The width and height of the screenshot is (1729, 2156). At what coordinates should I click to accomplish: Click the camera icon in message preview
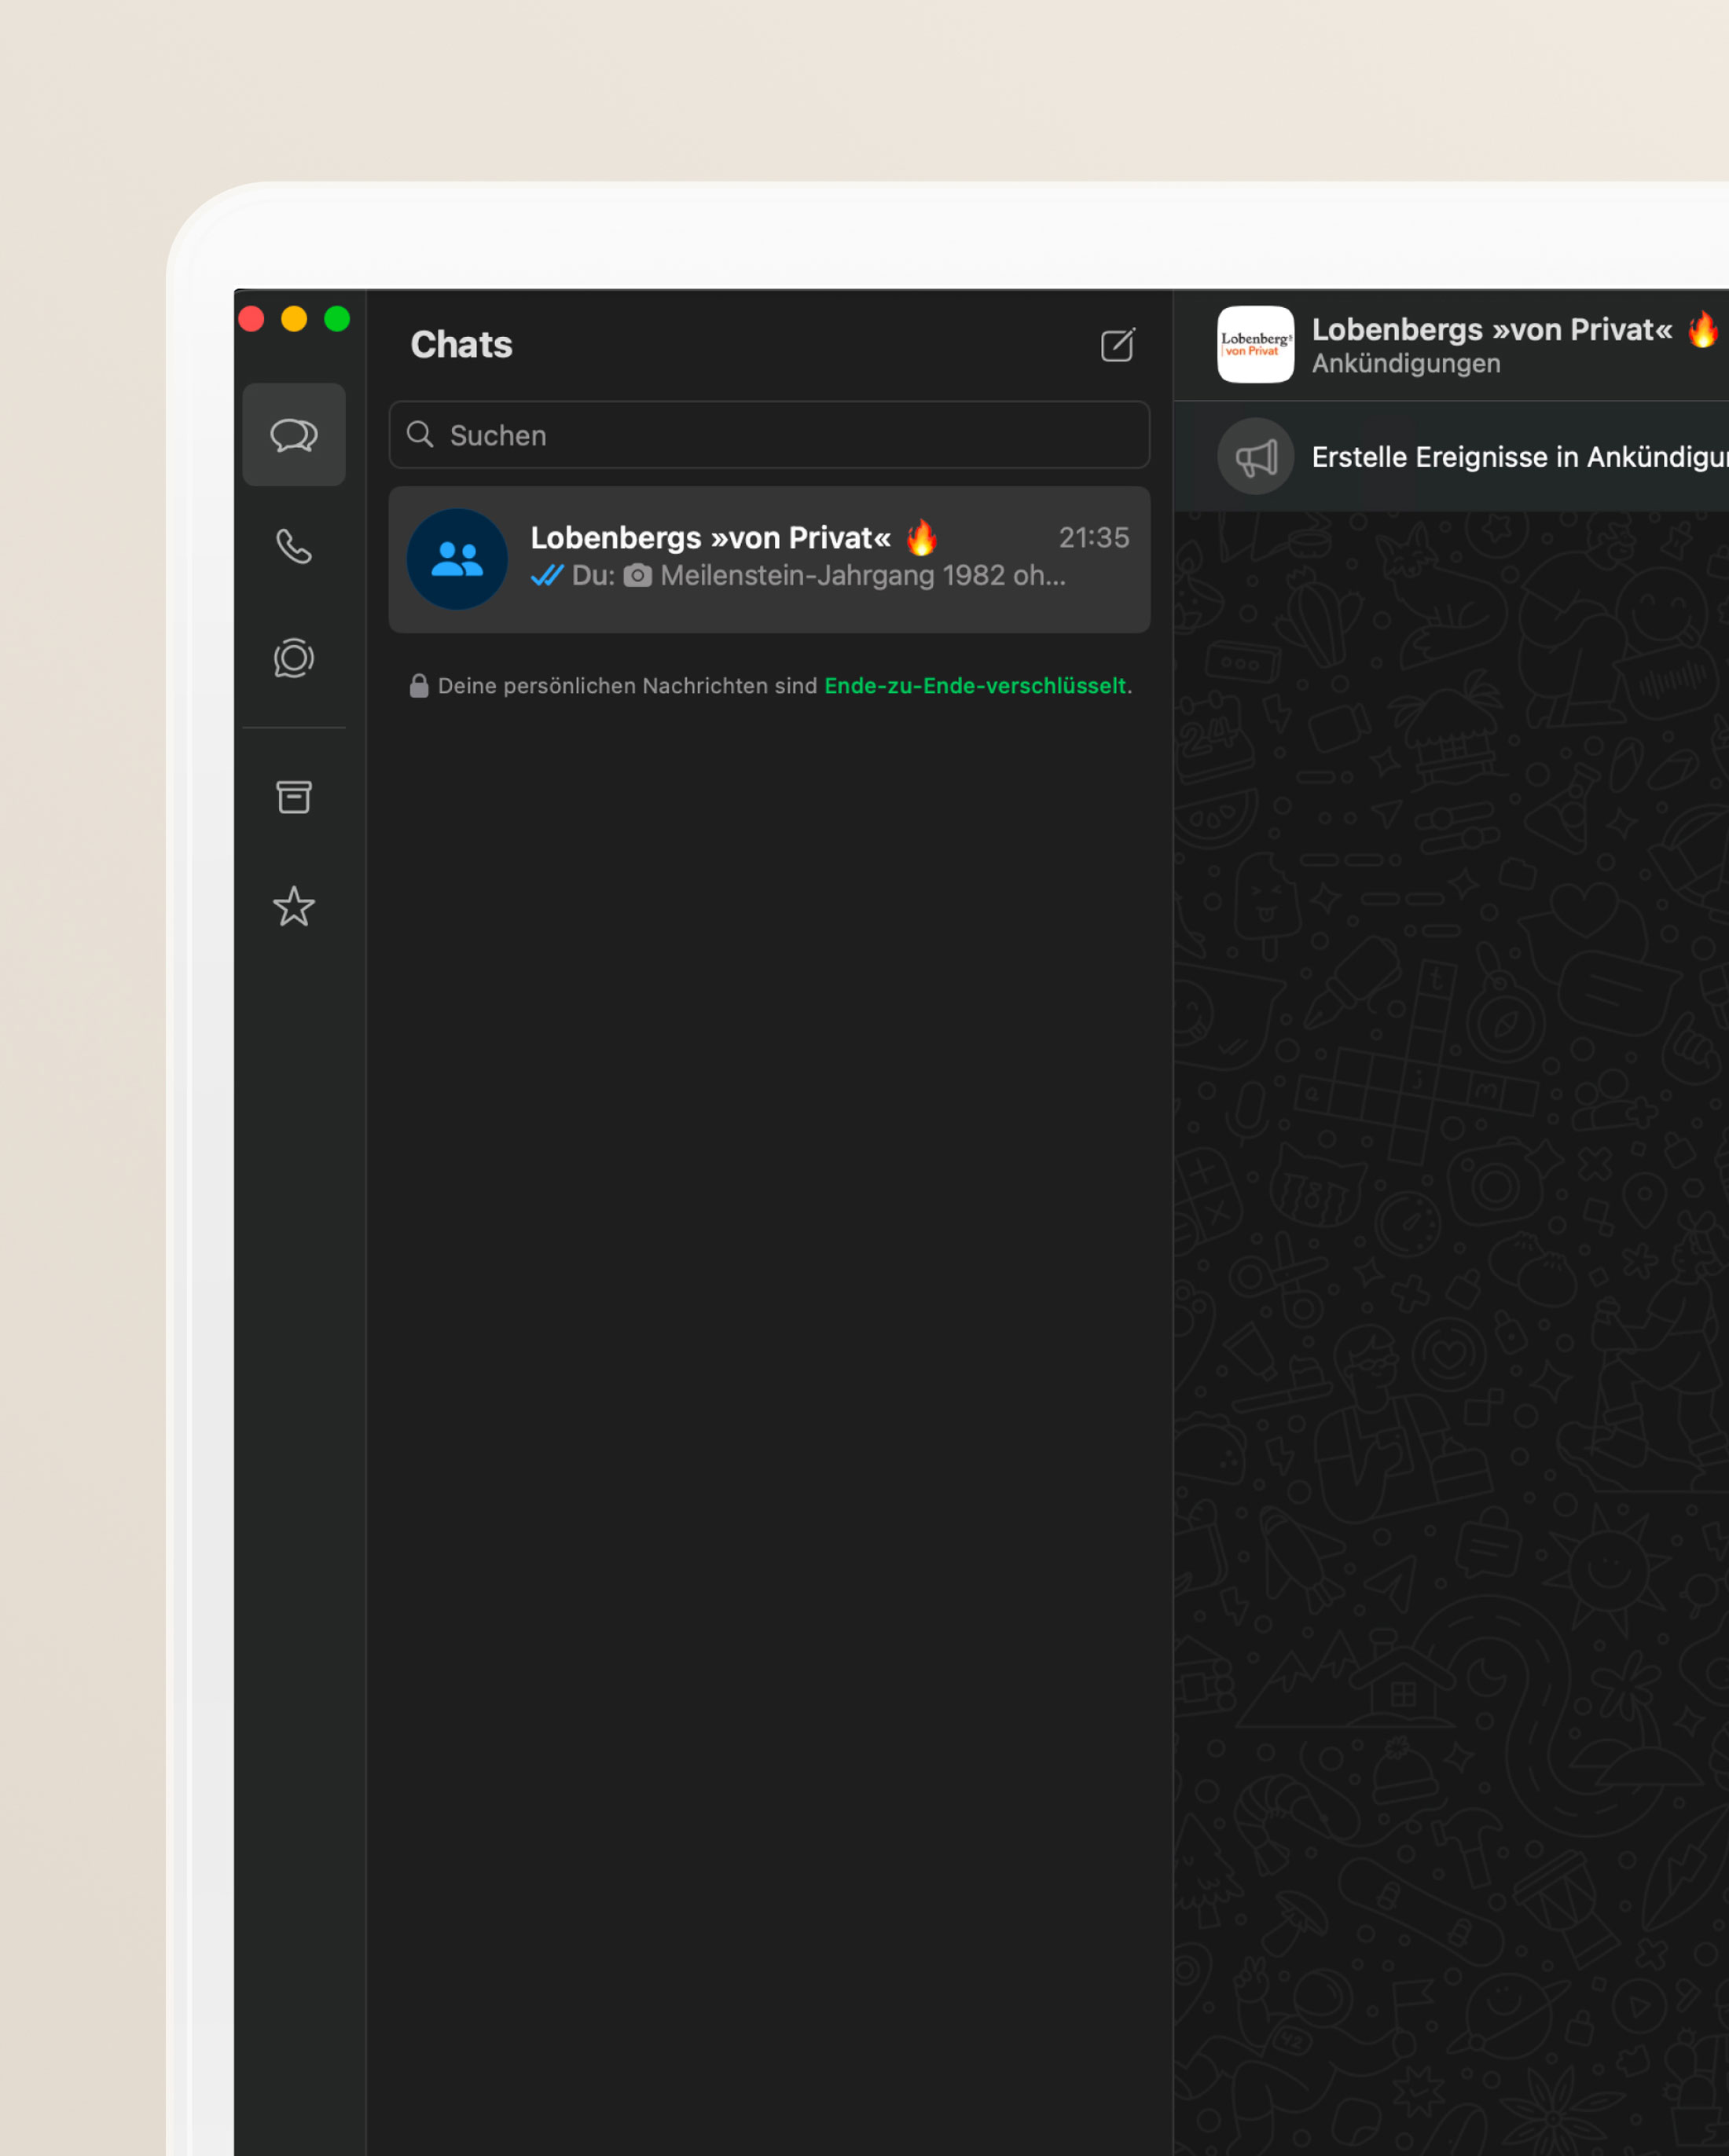pos(640,575)
